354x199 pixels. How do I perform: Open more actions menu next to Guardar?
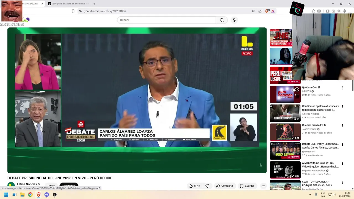(x=263, y=186)
